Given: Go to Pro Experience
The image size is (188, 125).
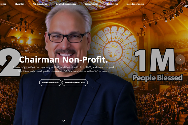Looking at the screenshot, I should [40, 4].
